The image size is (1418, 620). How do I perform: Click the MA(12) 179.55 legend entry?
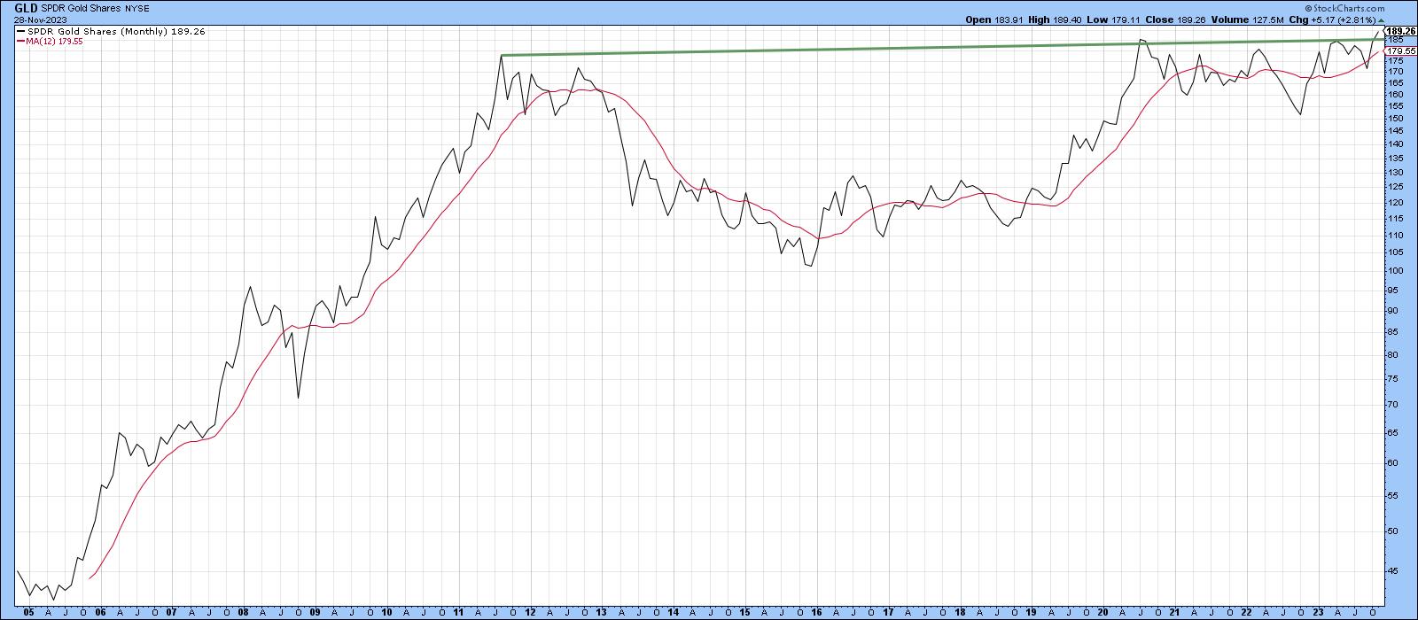pos(50,41)
